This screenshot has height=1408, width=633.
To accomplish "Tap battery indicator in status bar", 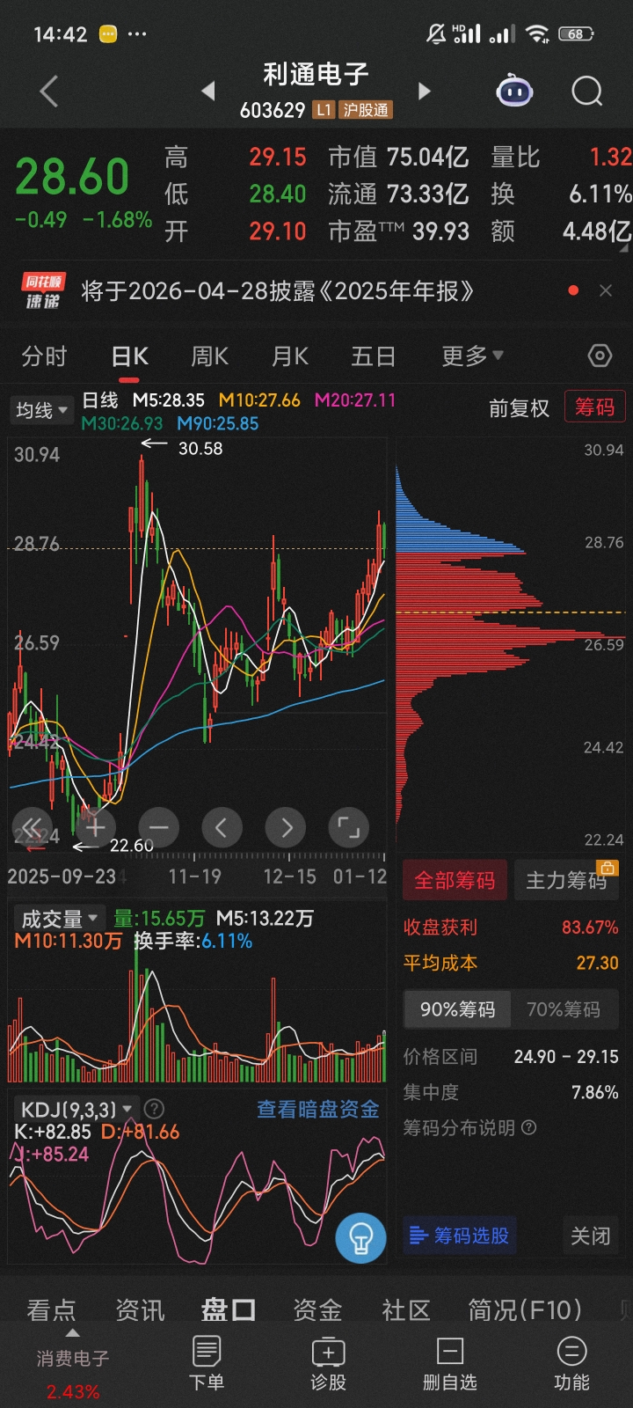I will pyautogui.click(x=576, y=34).
